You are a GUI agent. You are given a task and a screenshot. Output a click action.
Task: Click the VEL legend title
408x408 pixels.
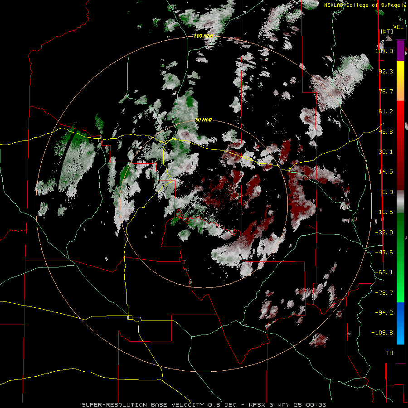398,27
